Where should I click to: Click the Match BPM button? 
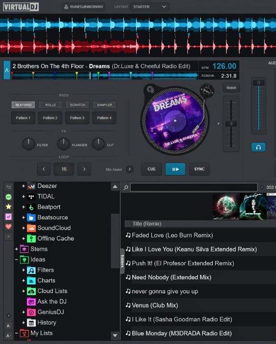231,88
